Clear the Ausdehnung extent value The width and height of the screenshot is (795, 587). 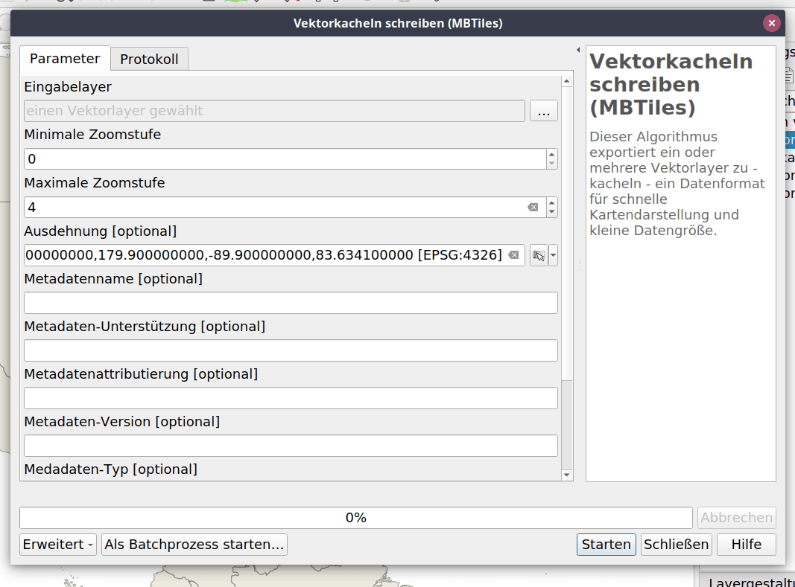[x=513, y=255]
